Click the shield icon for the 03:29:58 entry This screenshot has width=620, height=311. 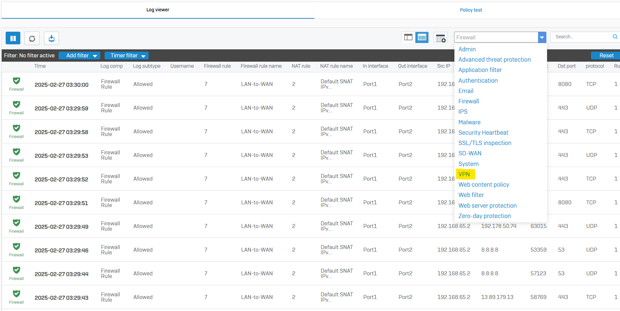(x=16, y=128)
